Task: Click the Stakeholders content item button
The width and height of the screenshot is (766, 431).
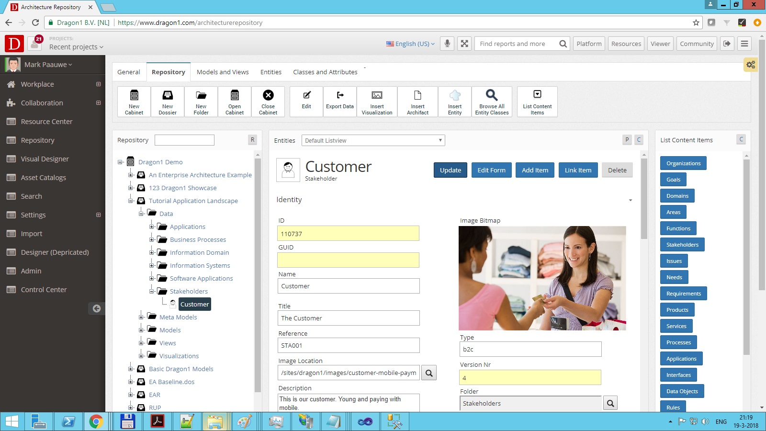Action: tap(682, 245)
